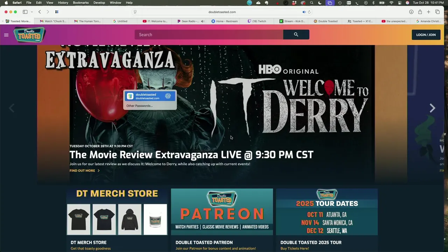
Task: Open the sidebar tab group dropdown chevron
Action: click(32, 12)
